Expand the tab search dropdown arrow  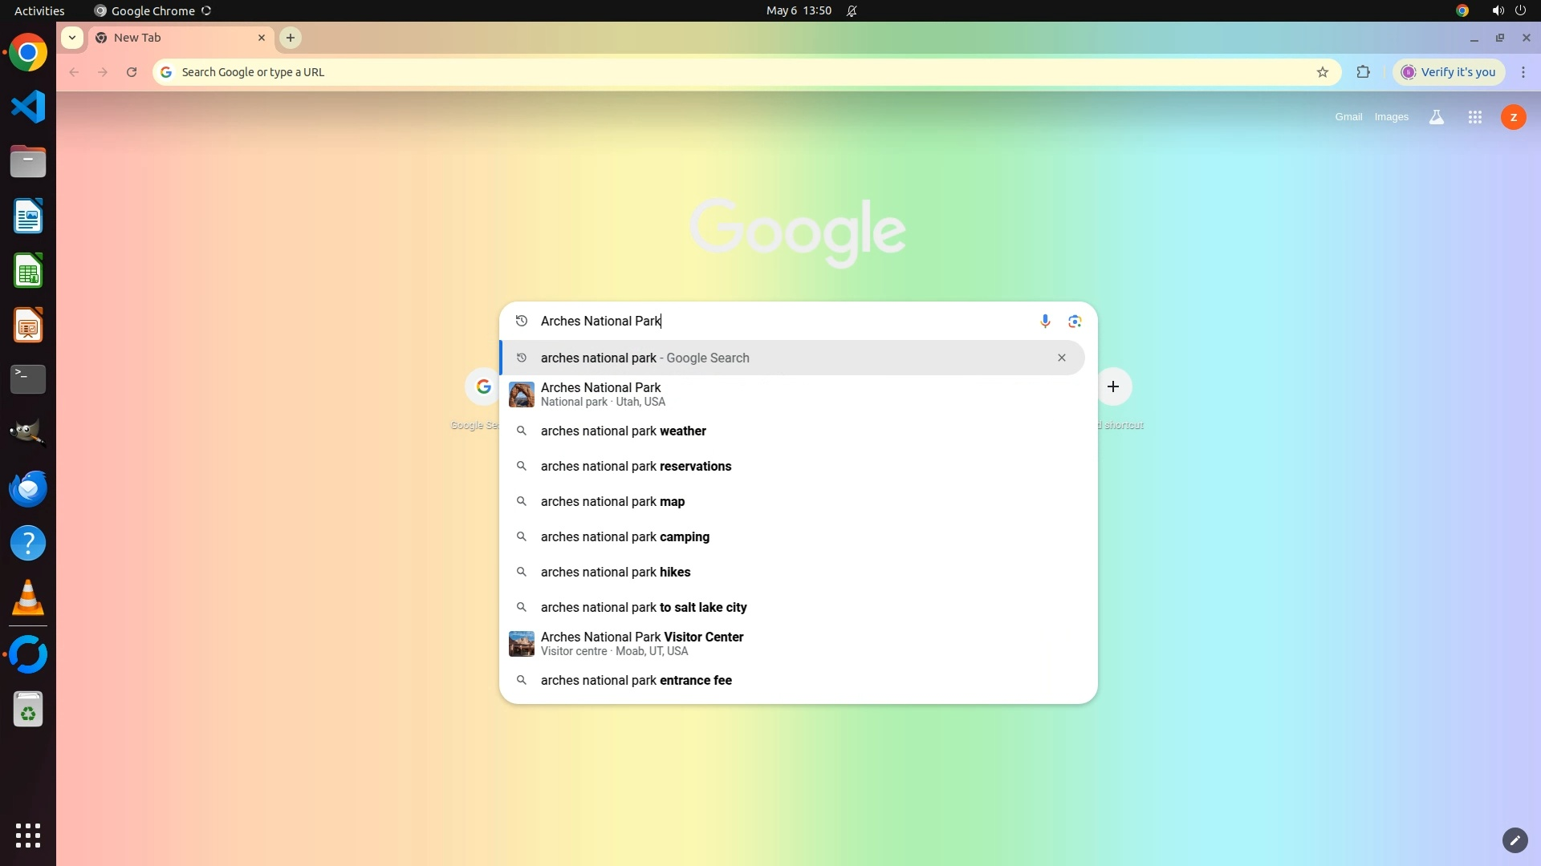(72, 38)
